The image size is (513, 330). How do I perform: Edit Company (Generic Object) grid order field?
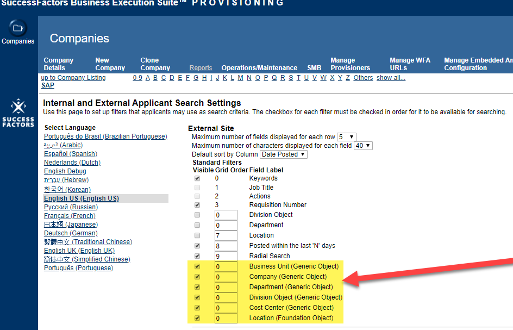pos(226,277)
